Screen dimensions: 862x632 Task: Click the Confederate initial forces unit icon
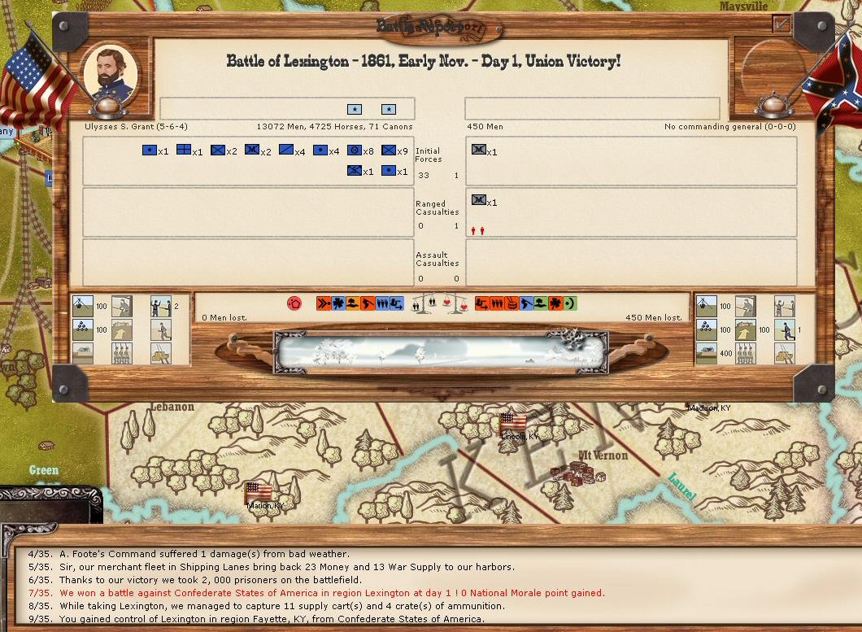point(479,150)
